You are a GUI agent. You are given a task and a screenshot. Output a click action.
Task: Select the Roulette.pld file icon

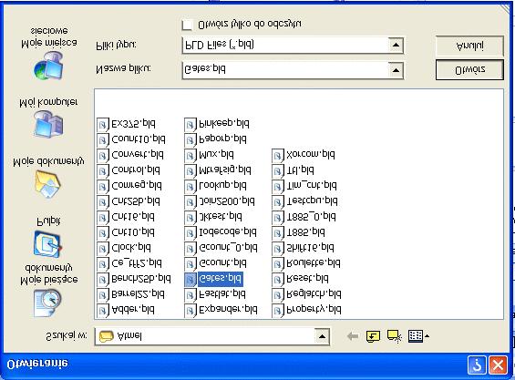point(278,263)
